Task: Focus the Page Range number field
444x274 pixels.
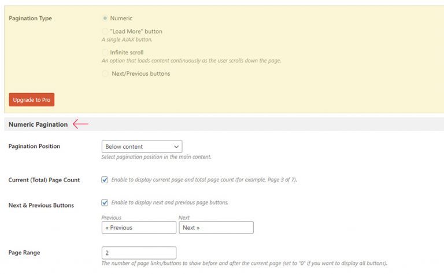Action: coord(139,253)
